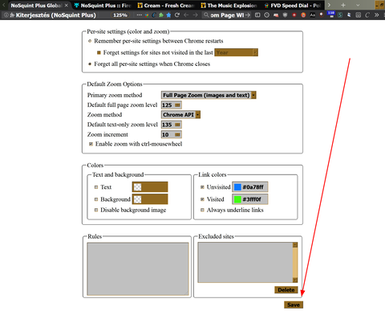Open the Visited link color #3fff0f swatch

[x=250, y=199]
